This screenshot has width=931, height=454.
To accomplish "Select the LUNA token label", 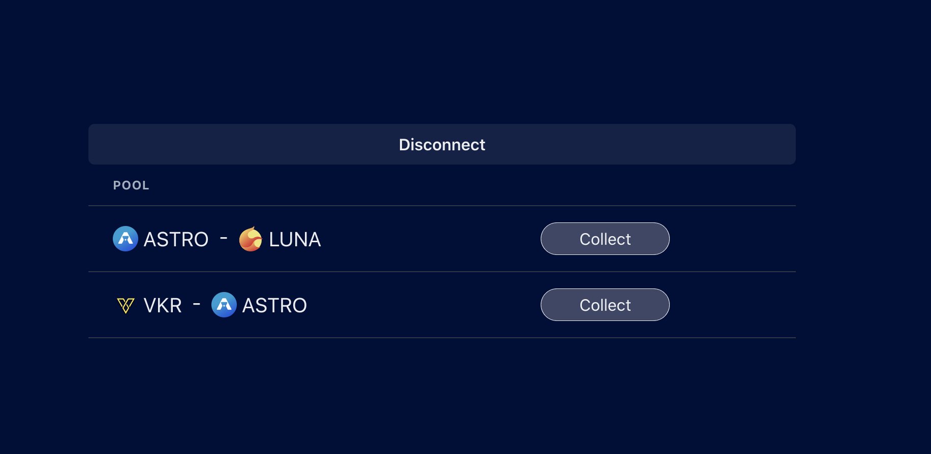I will coord(295,239).
